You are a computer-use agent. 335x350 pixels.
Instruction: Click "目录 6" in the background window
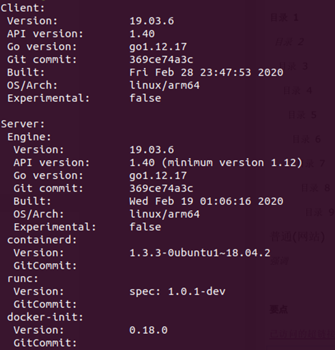(307, 139)
